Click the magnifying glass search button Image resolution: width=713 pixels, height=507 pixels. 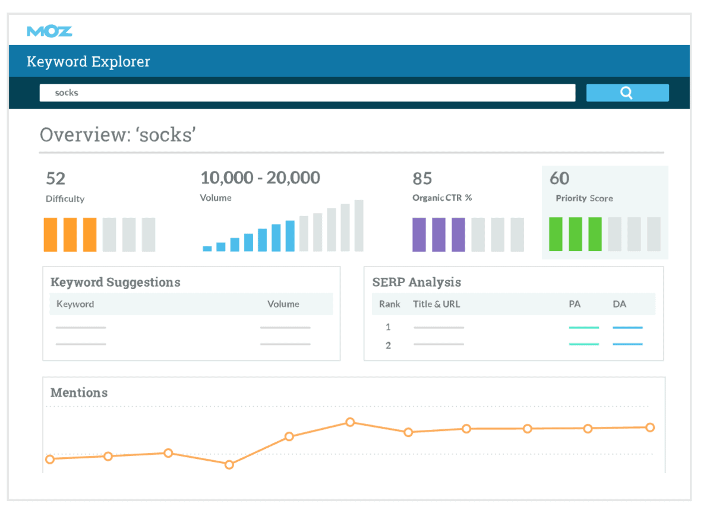(627, 93)
